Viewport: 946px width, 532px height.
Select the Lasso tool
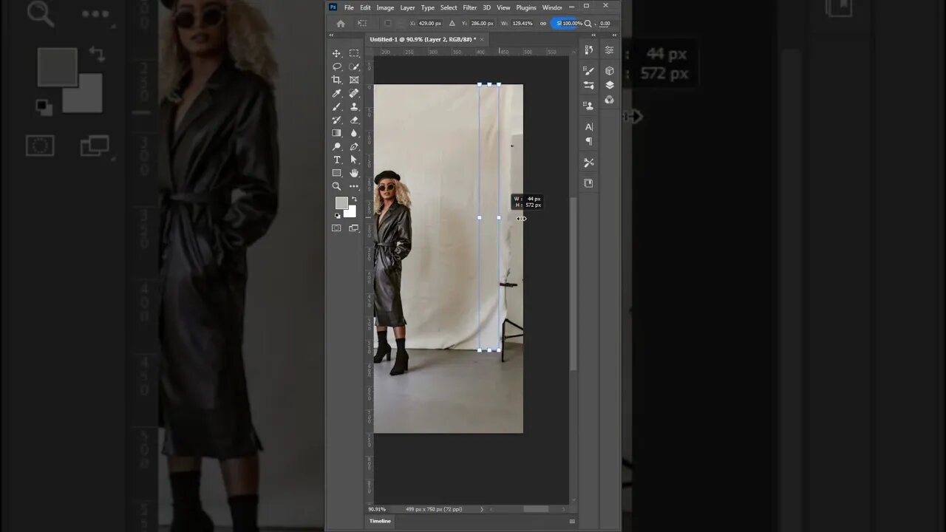coord(336,66)
